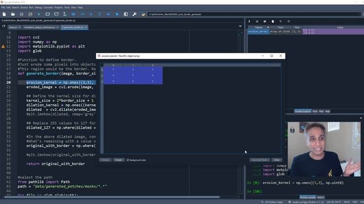Click the center cell of the array grid

tap(133, 75)
